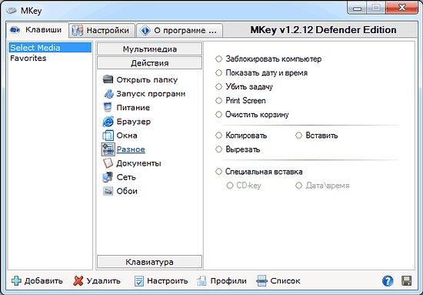423x295 pixels.
Task: Click the Профили documents icon
Action: [x=202, y=281]
